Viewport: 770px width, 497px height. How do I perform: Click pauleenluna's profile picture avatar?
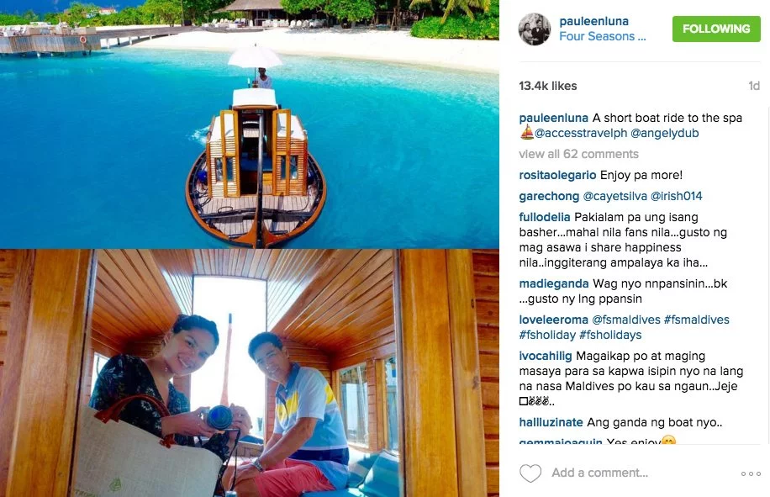coord(535,29)
